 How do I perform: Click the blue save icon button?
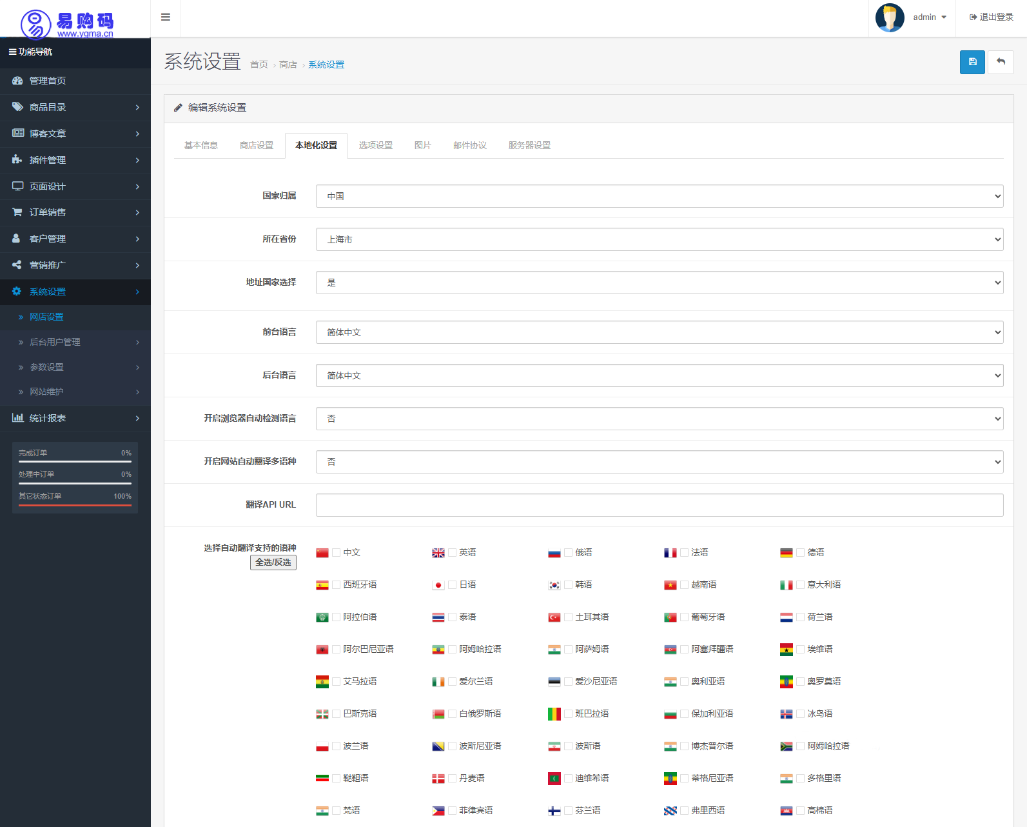coord(972,62)
